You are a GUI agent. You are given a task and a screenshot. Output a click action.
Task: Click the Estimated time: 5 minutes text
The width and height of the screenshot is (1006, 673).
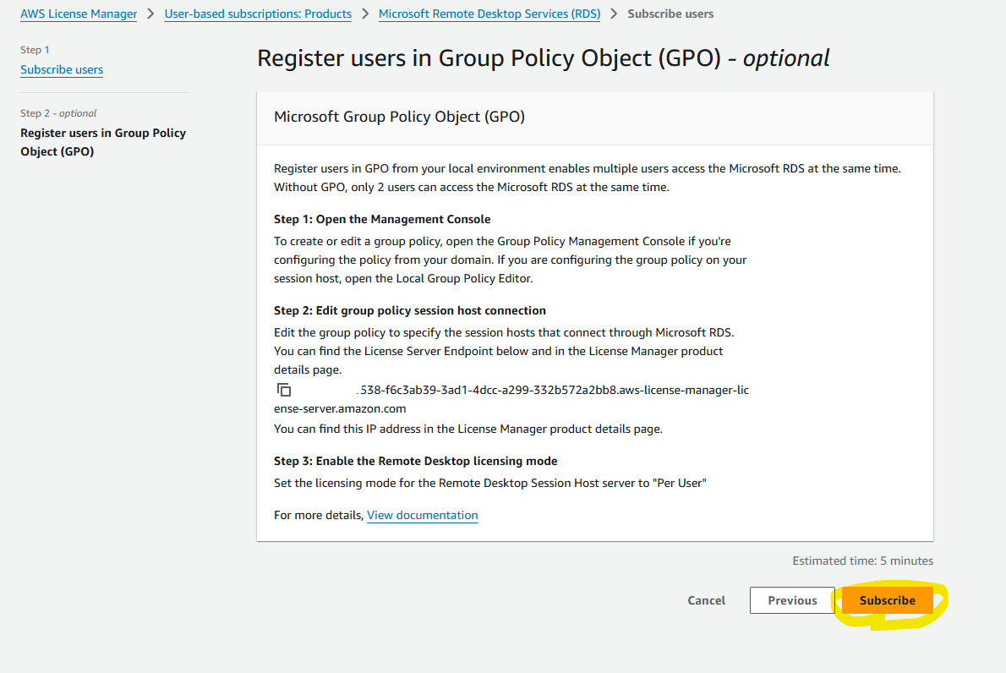863,561
